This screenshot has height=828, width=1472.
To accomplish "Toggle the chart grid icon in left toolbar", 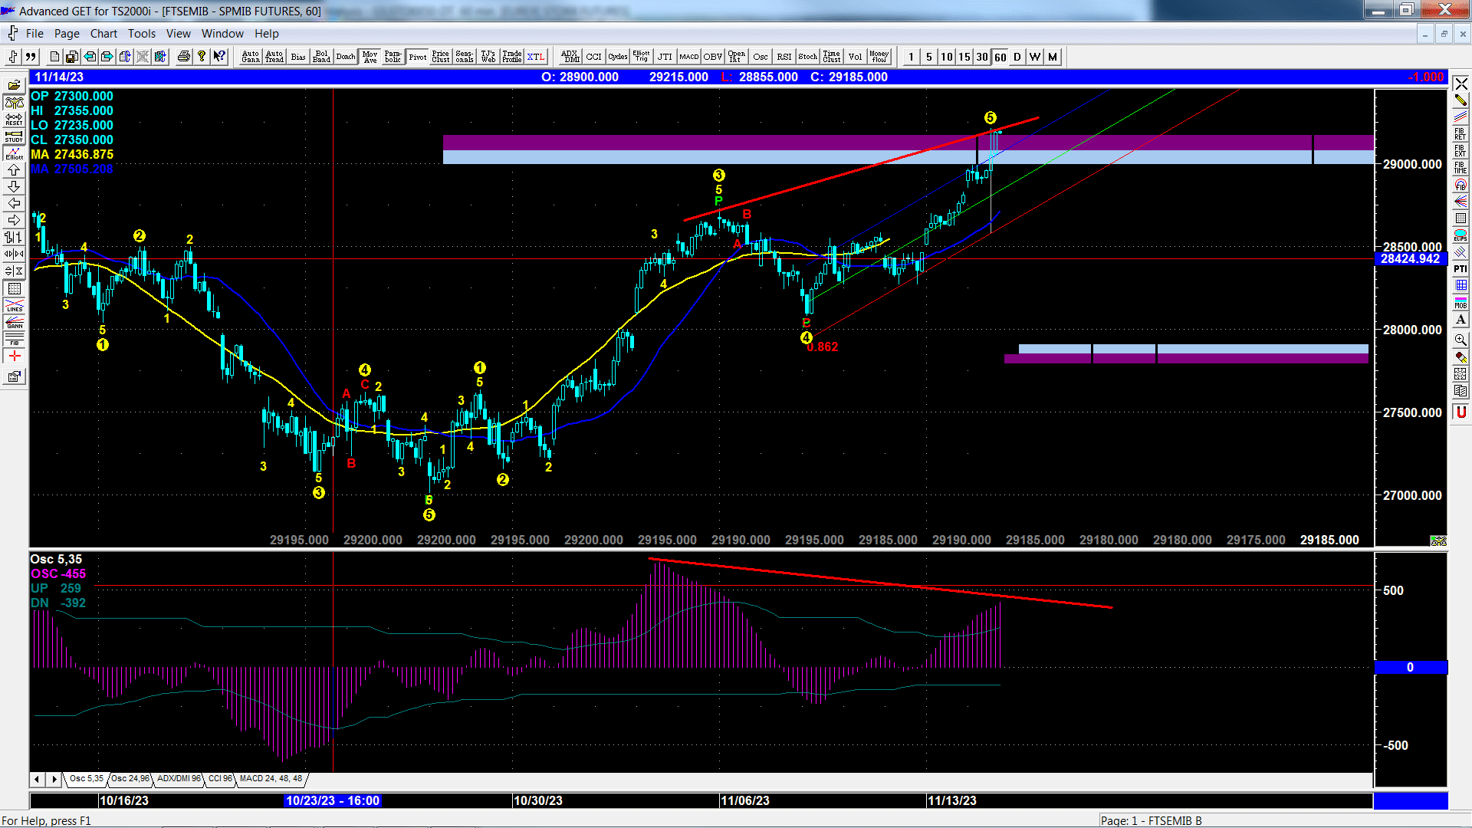I will tap(14, 288).
